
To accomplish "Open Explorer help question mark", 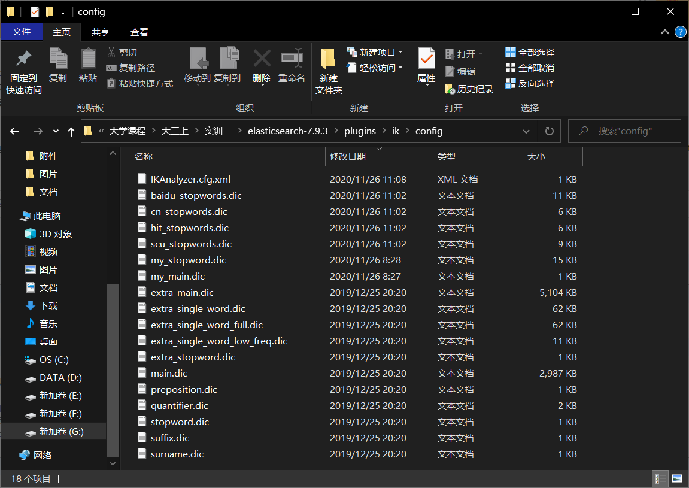I will coord(680,32).
